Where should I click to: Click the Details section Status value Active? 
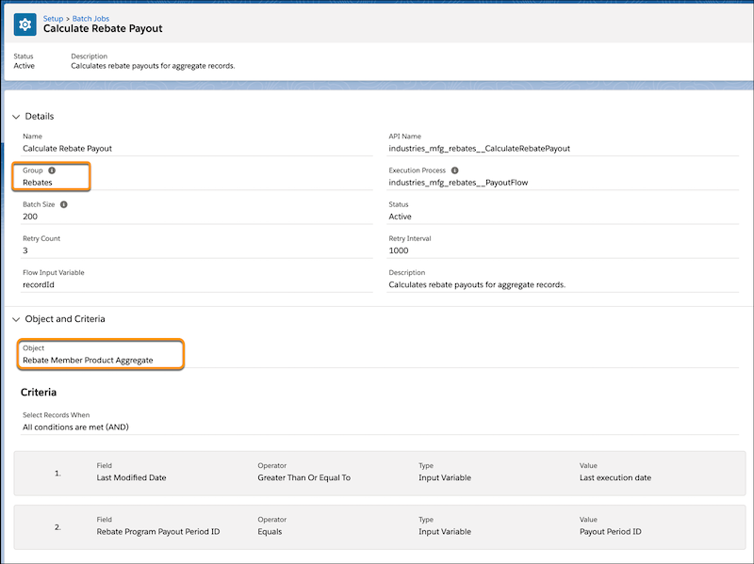pos(400,217)
